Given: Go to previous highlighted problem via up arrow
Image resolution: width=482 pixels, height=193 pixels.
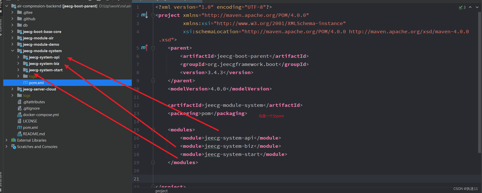Looking at the screenshot, I should point(470,7).
